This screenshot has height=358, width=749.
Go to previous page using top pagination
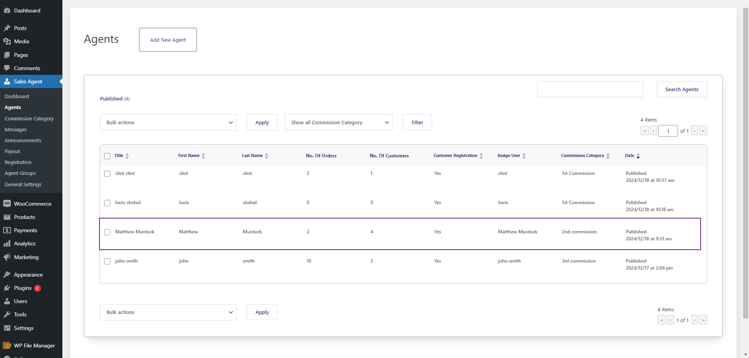coord(653,131)
